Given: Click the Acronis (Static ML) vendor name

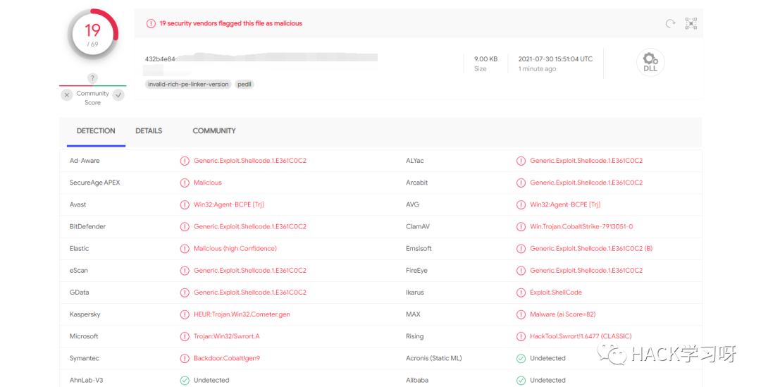Looking at the screenshot, I should click(434, 358).
